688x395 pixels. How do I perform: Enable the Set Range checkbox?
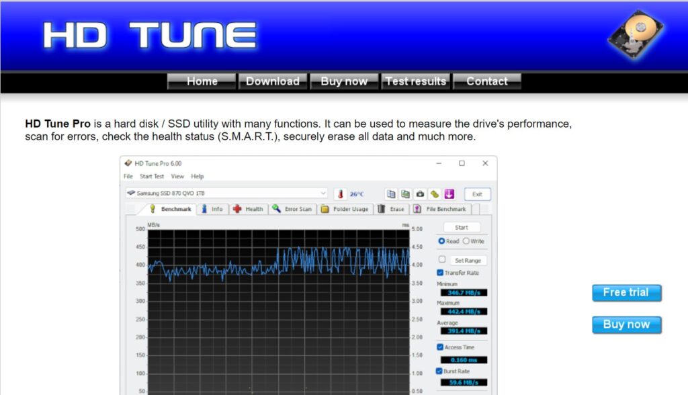(x=442, y=259)
